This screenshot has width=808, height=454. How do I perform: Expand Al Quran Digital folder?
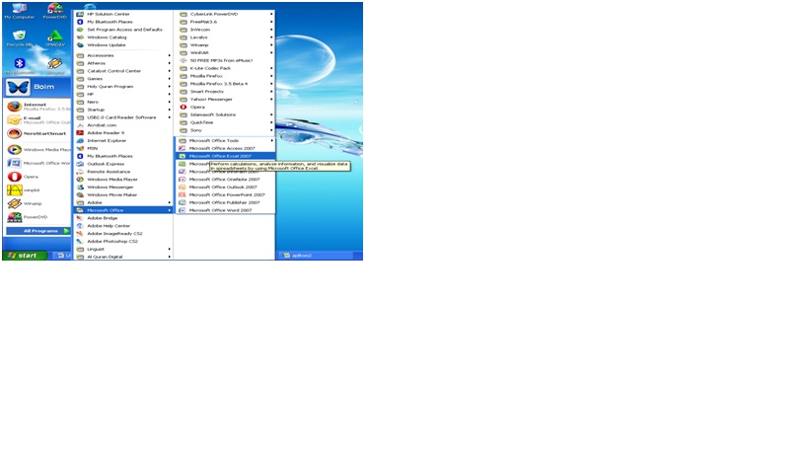pyautogui.click(x=123, y=257)
